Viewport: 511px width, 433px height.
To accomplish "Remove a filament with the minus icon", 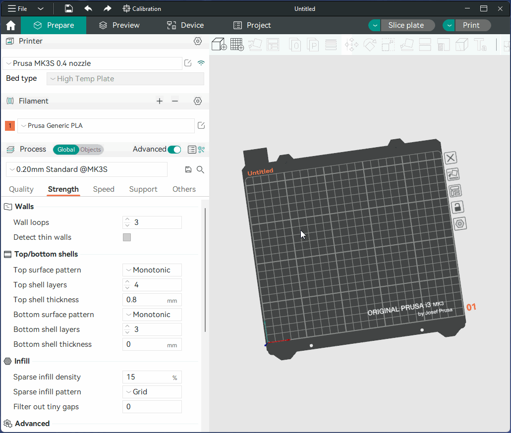I will 175,101.
